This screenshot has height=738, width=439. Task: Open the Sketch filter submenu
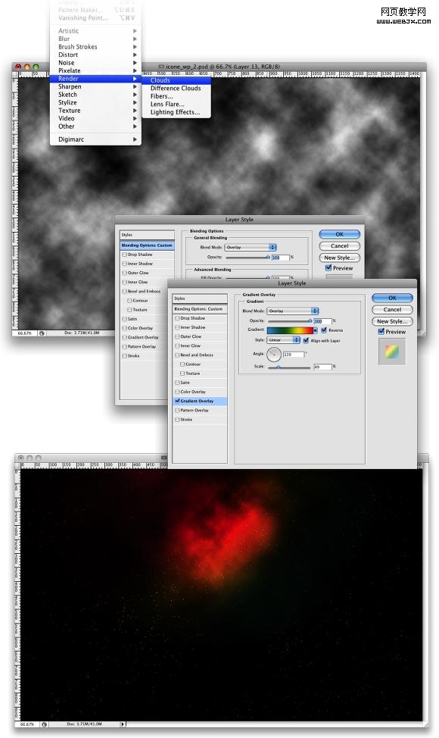(x=95, y=95)
